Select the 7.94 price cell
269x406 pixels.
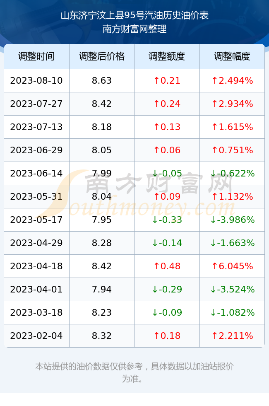(102, 289)
